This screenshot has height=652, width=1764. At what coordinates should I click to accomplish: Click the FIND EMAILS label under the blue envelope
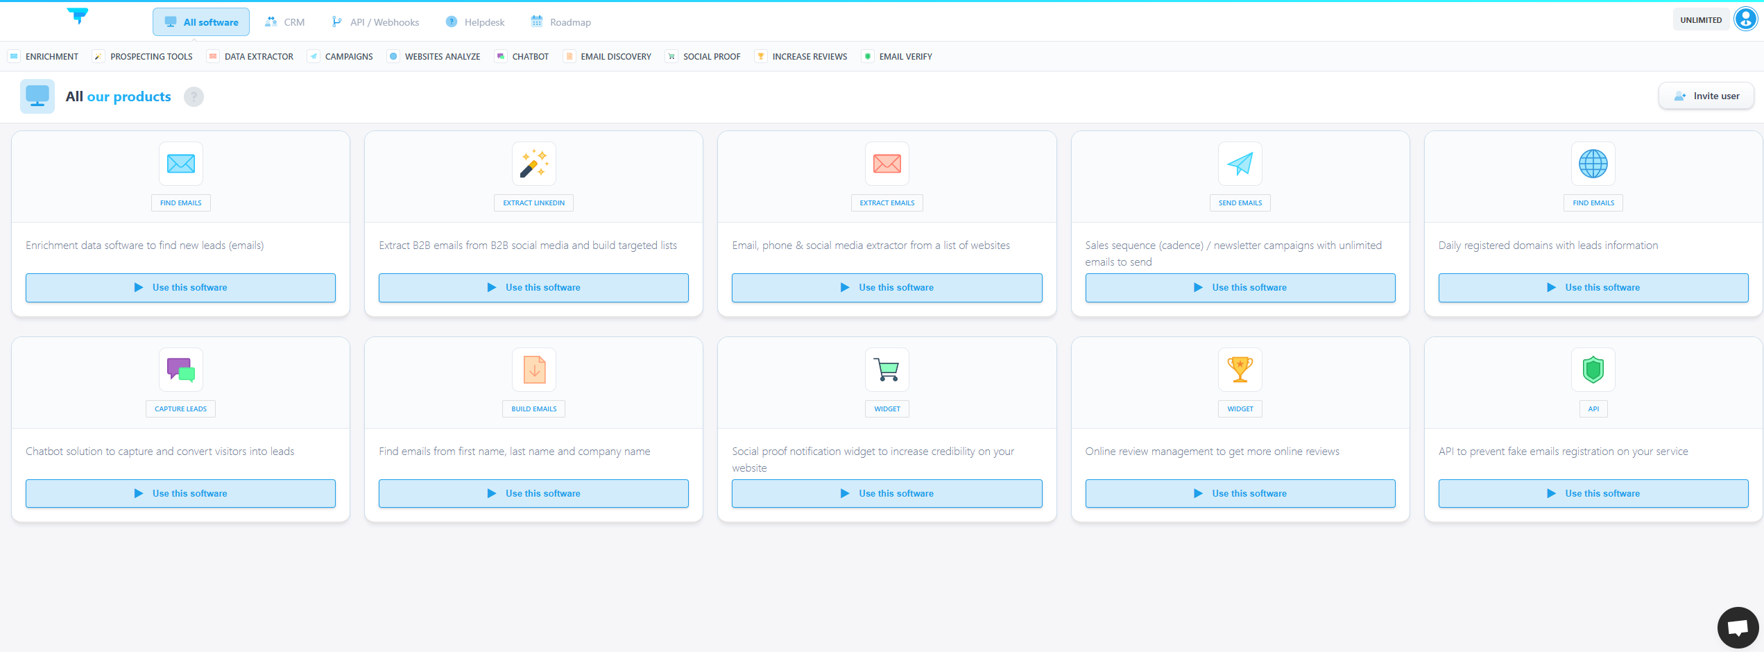pyautogui.click(x=181, y=203)
